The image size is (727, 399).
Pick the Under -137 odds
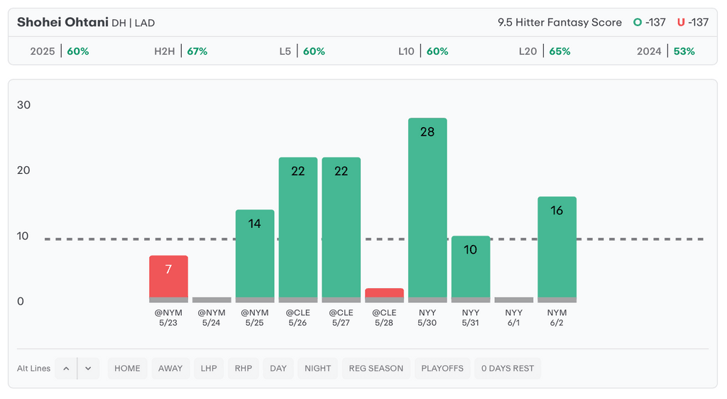pos(693,23)
